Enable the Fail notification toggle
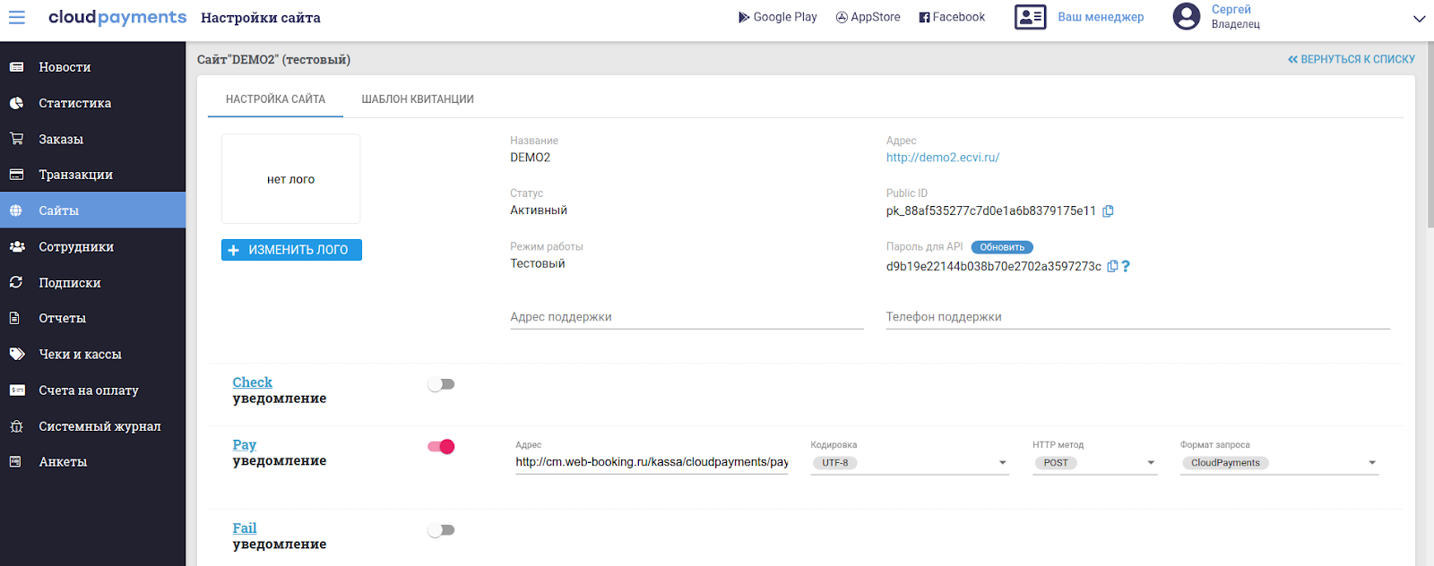This screenshot has height=566, width=1434. tap(441, 530)
